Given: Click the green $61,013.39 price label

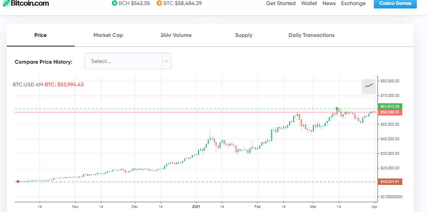Looking at the screenshot, I should (390, 106).
